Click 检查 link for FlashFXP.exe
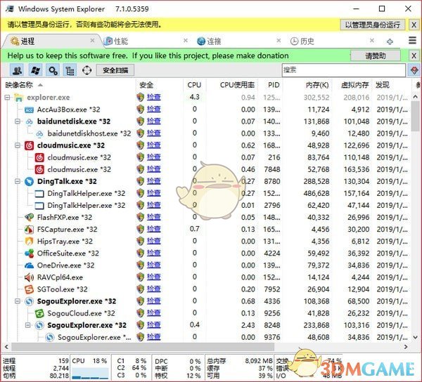The height and width of the screenshot is (382, 422). pyautogui.click(x=153, y=217)
